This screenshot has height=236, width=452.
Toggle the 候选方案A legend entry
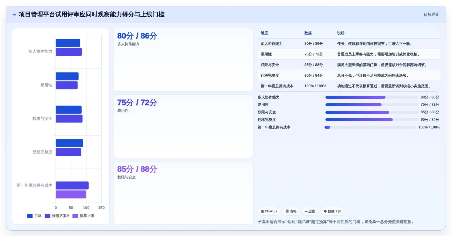(x=57, y=216)
